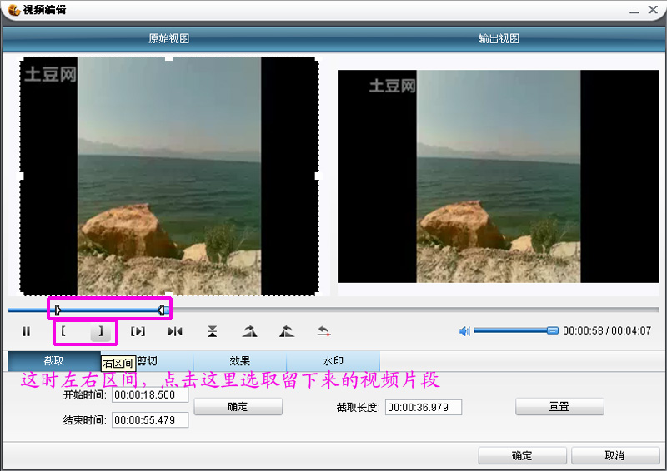Click the 开始时间 input field
Viewport: 667px width, 471px height.
point(150,395)
